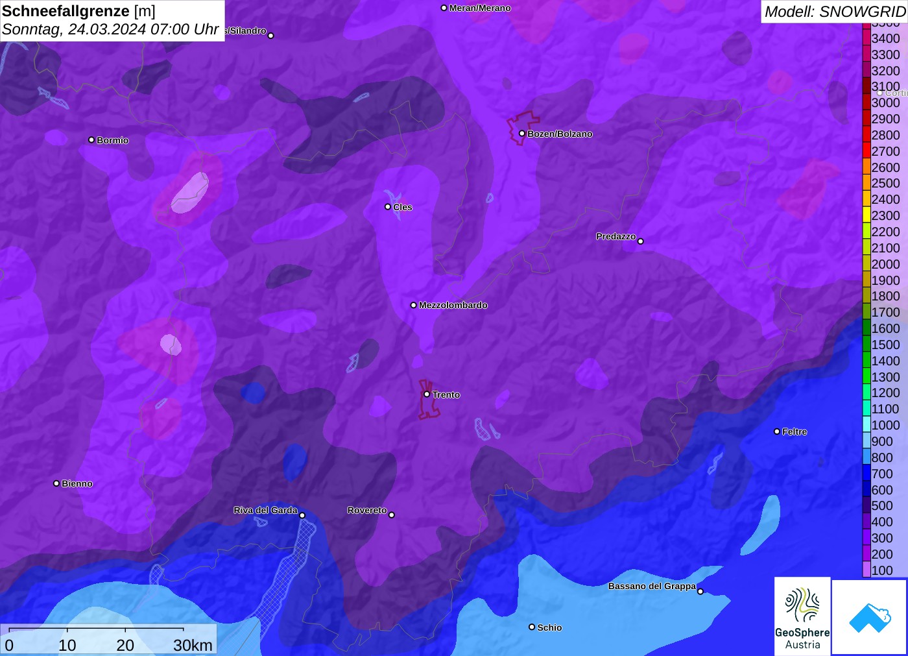Click the legend value '2100'

[x=885, y=248]
